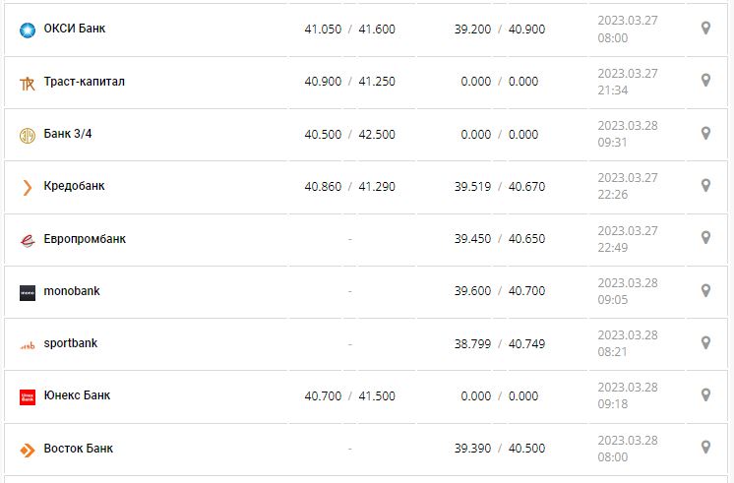Screen dimensions: 734x483
Task: Show map location pin for monobank
Action: (705, 290)
